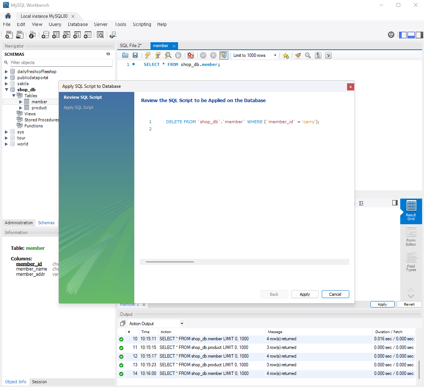Save the script to a file
The height and width of the screenshot is (387, 424).
(x=135, y=55)
